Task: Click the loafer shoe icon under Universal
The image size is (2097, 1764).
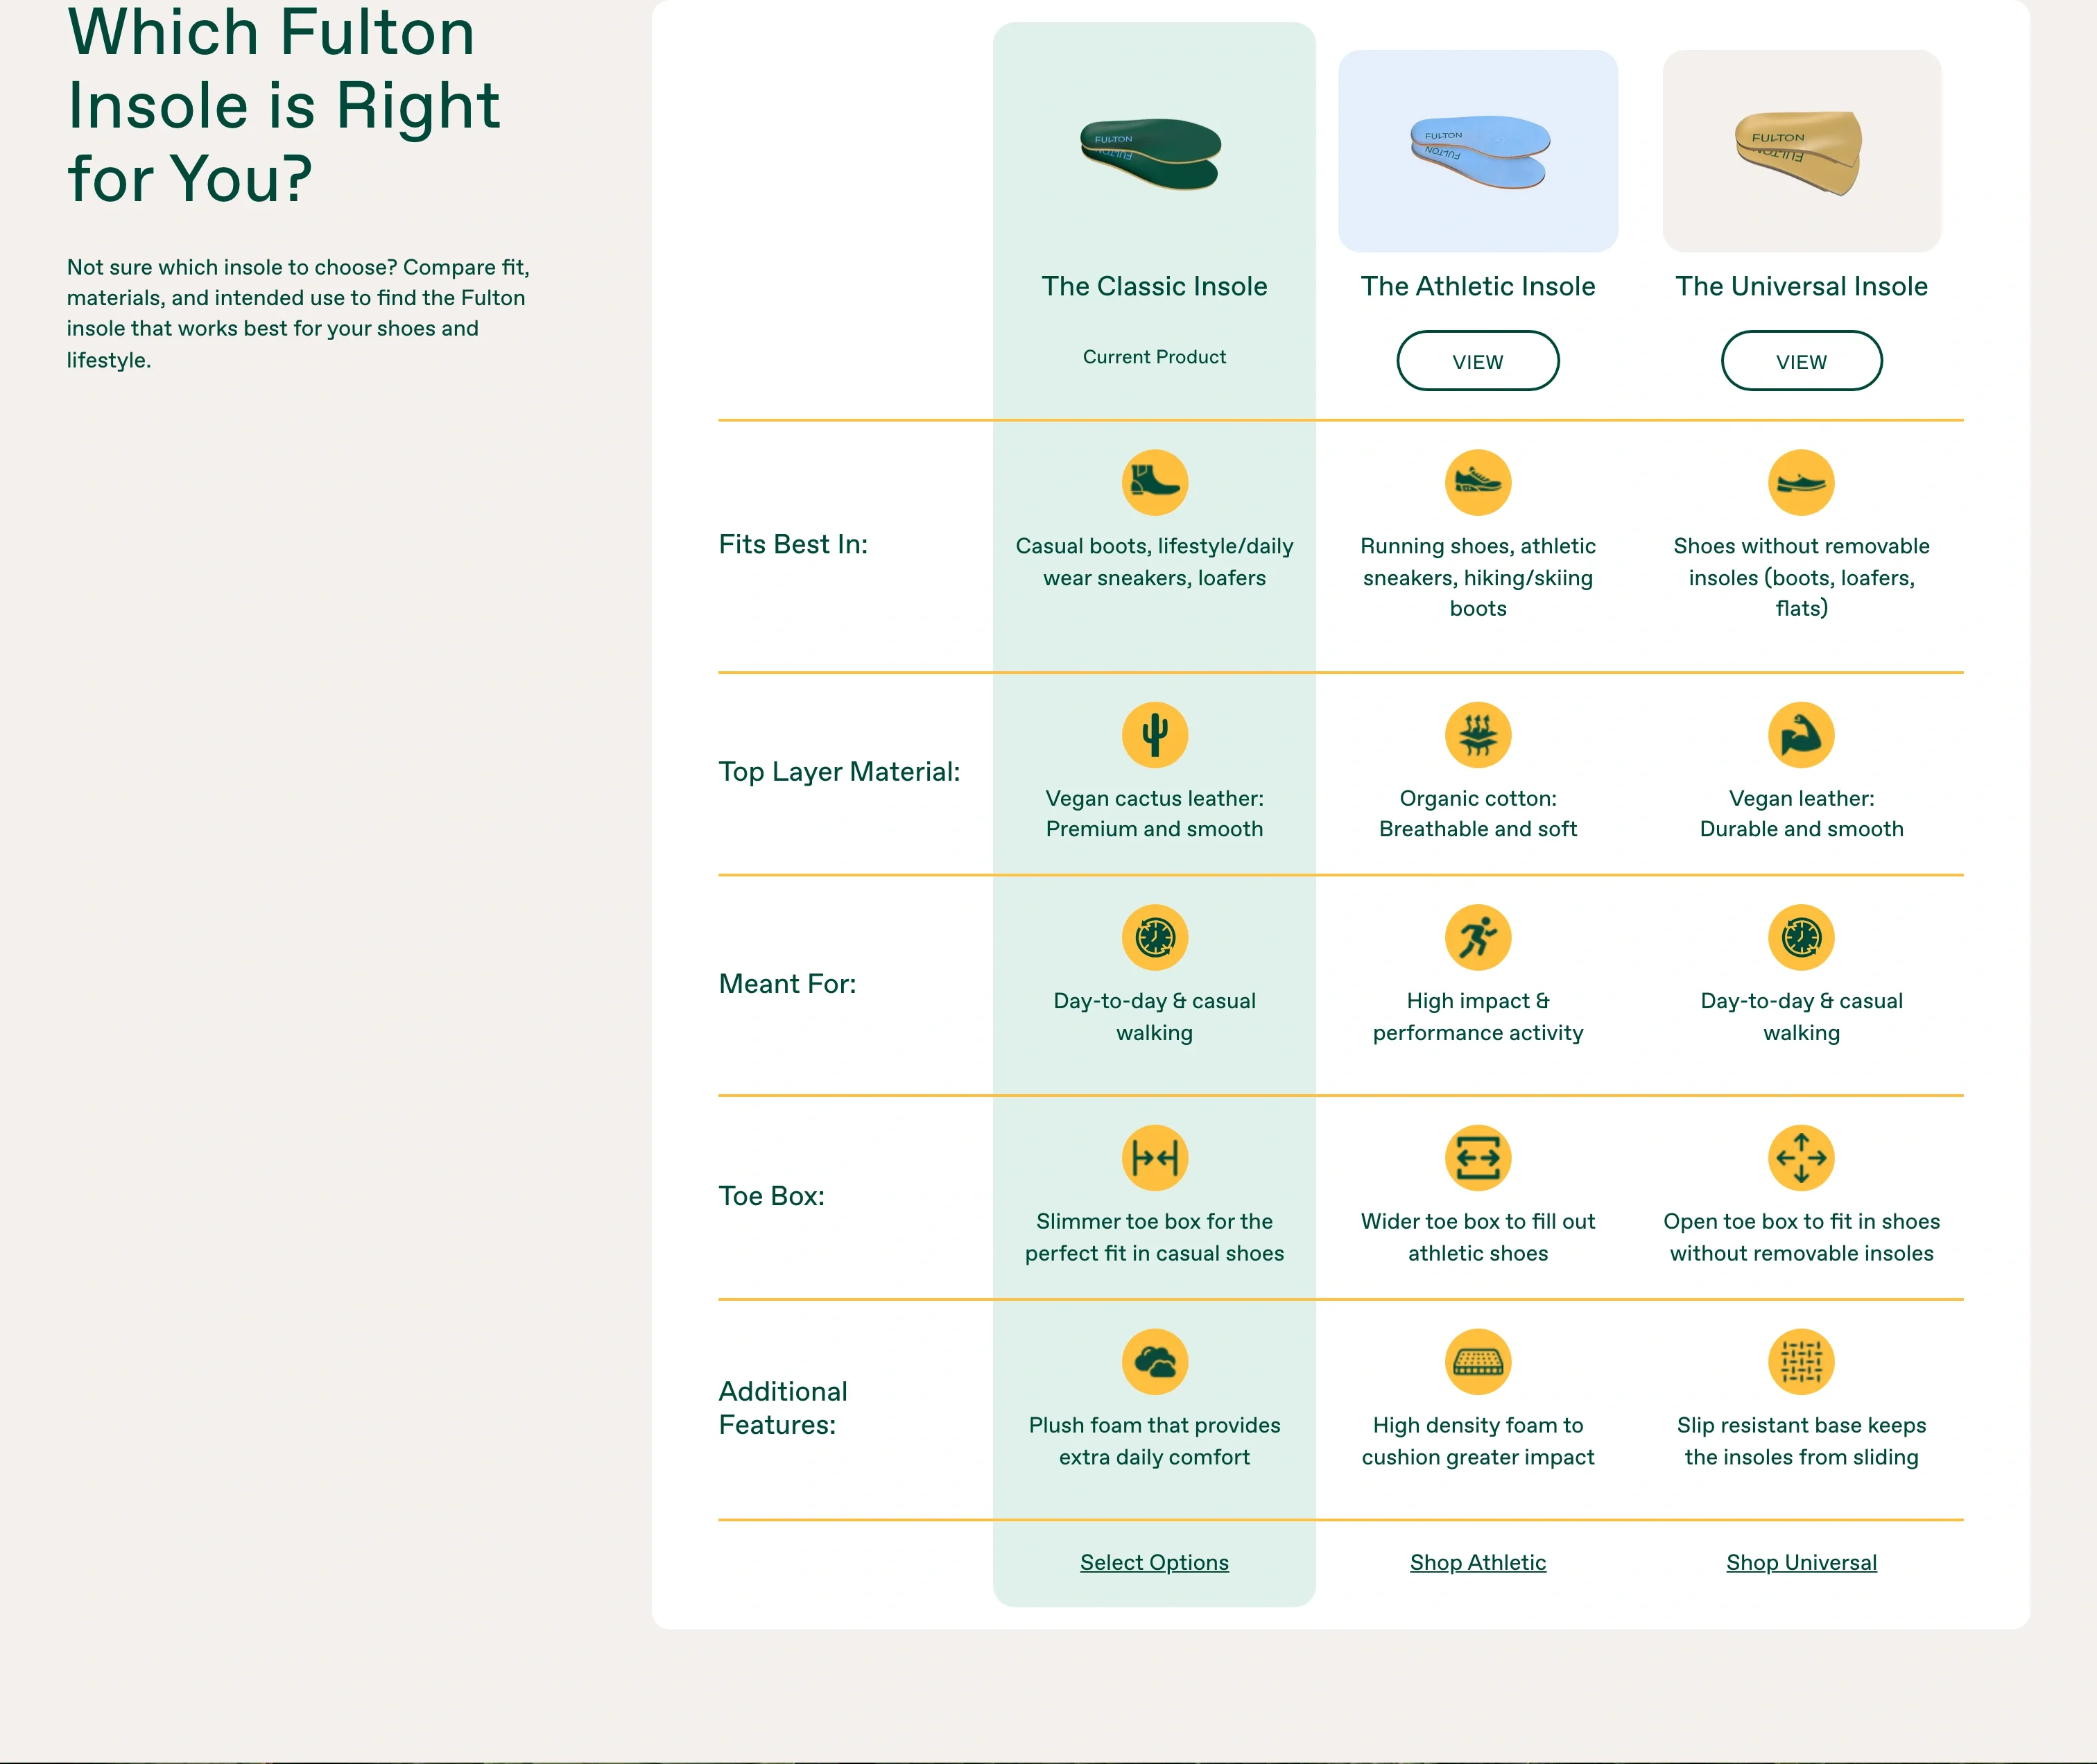Action: pos(1800,483)
